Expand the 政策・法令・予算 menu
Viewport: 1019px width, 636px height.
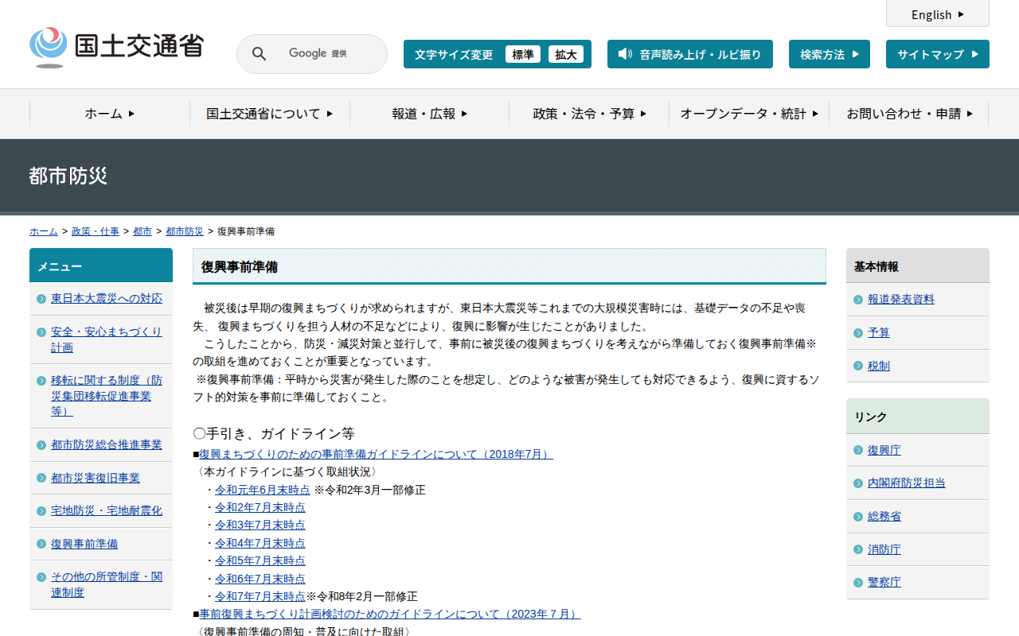tap(590, 114)
